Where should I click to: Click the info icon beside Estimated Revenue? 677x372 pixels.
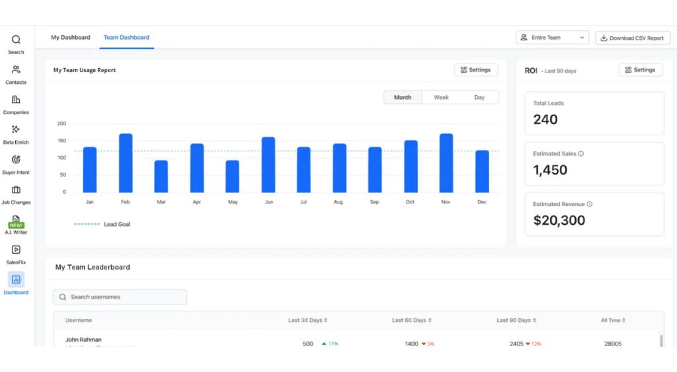pos(589,204)
